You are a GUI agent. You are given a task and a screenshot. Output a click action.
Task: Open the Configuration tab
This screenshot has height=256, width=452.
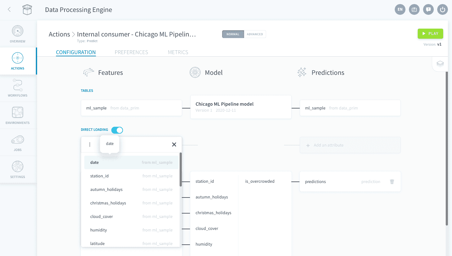76,52
